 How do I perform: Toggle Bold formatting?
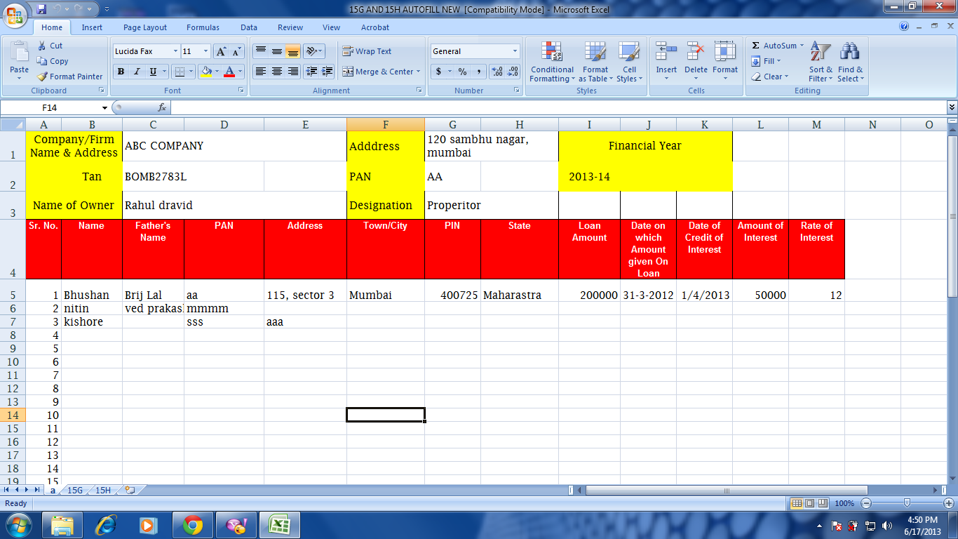click(121, 72)
